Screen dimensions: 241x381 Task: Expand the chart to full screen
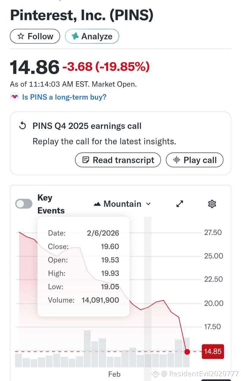coord(180,204)
